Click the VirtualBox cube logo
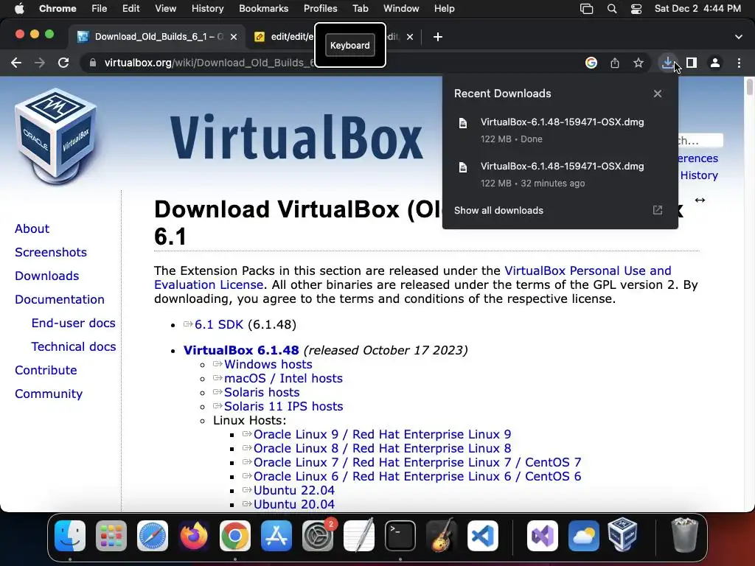 pos(55,136)
